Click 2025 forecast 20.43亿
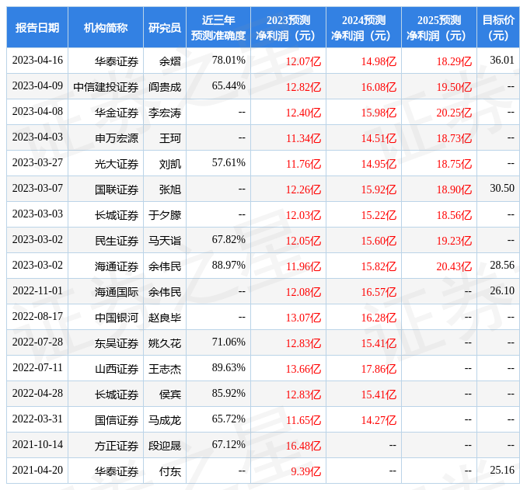Screen dimensions: 520x490 point(454,266)
